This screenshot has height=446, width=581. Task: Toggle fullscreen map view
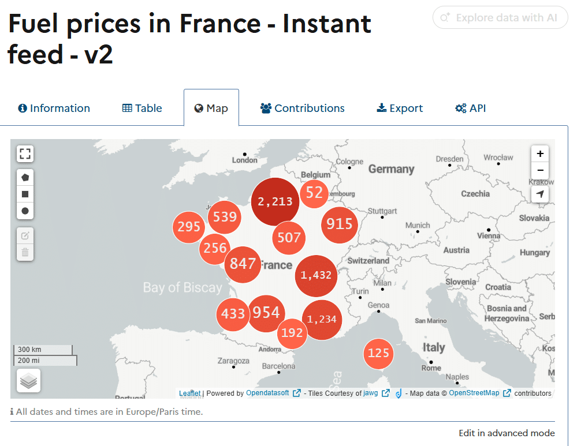tap(25, 153)
